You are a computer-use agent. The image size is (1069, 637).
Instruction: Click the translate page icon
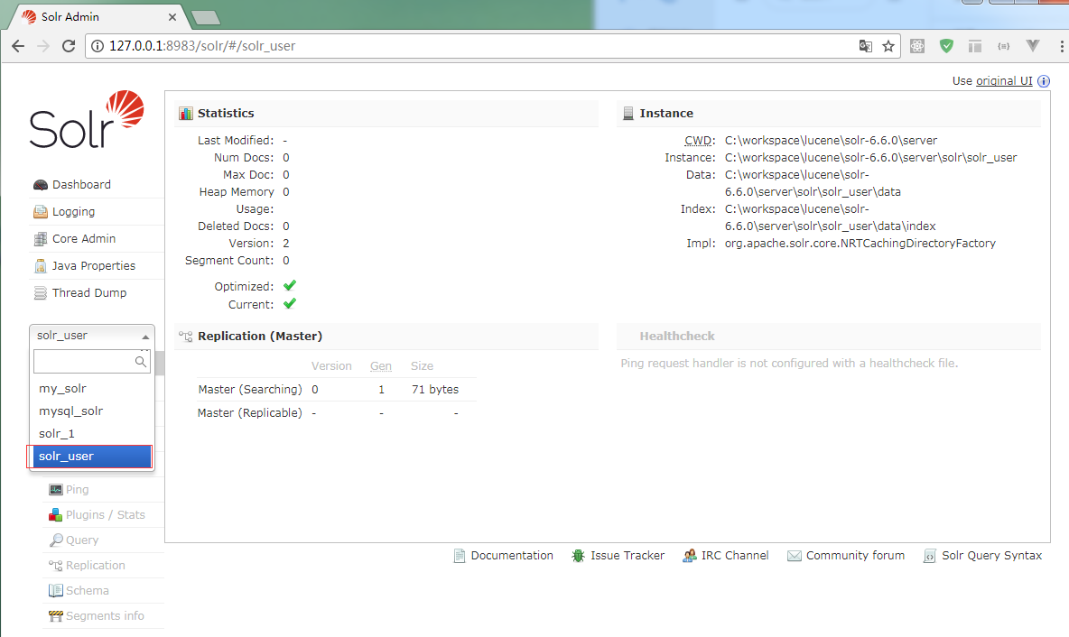click(865, 46)
